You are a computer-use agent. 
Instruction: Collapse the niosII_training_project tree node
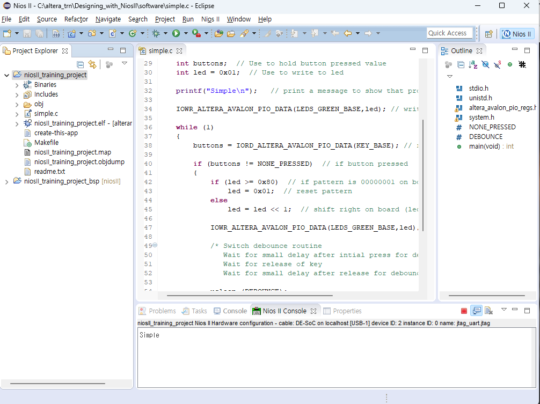(x=6, y=75)
